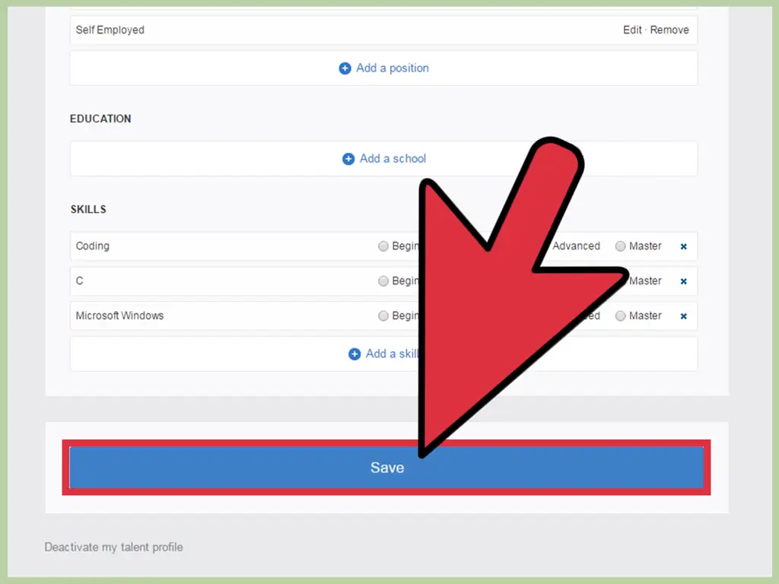Delete the C skill using the x icon
Screen dimensions: 779x584
tap(683, 281)
